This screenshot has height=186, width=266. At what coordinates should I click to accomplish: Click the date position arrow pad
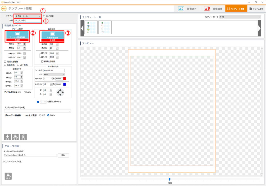[60, 92]
